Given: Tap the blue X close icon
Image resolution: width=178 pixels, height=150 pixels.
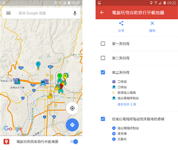Looking at the screenshot, I should pos(152,23).
